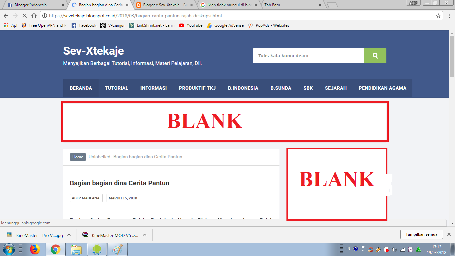The width and height of the screenshot is (455, 256).
Task: Close the Tab Baru tab
Action: [x=320, y=5]
